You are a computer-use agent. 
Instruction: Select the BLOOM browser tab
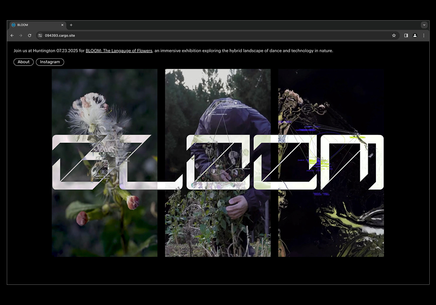click(x=37, y=25)
